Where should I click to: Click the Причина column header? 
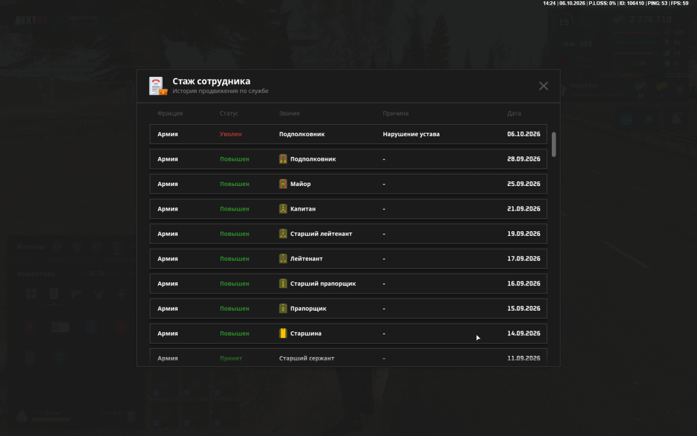pyautogui.click(x=396, y=114)
